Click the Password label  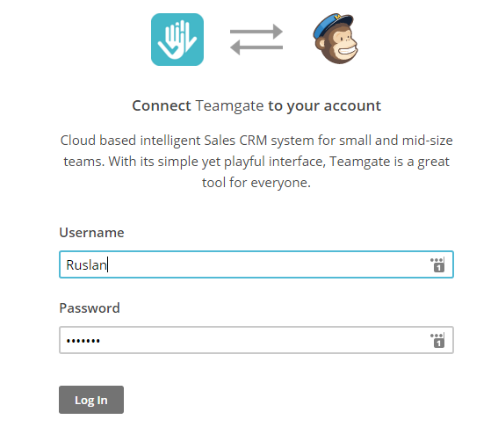pos(90,308)
